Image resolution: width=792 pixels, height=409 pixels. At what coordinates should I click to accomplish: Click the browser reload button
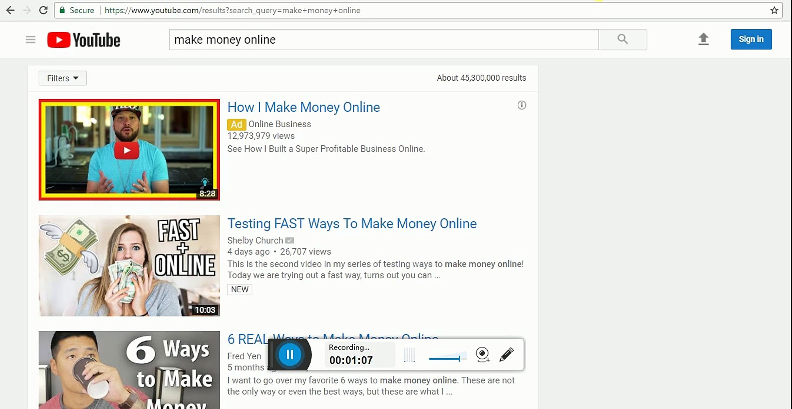43,10
